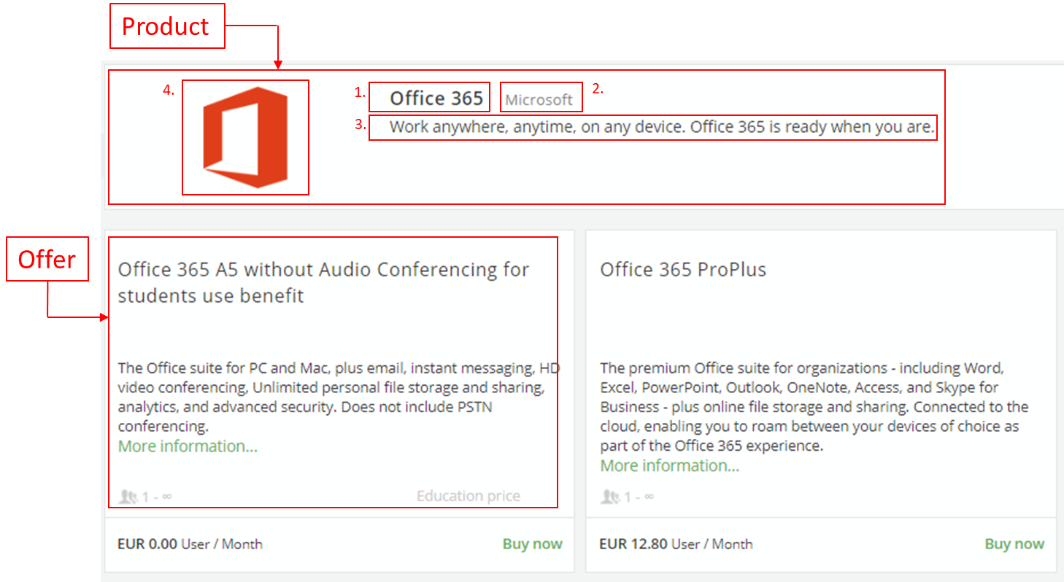Click Buy now for the EUR 12.80 offer

[1014, 544]
